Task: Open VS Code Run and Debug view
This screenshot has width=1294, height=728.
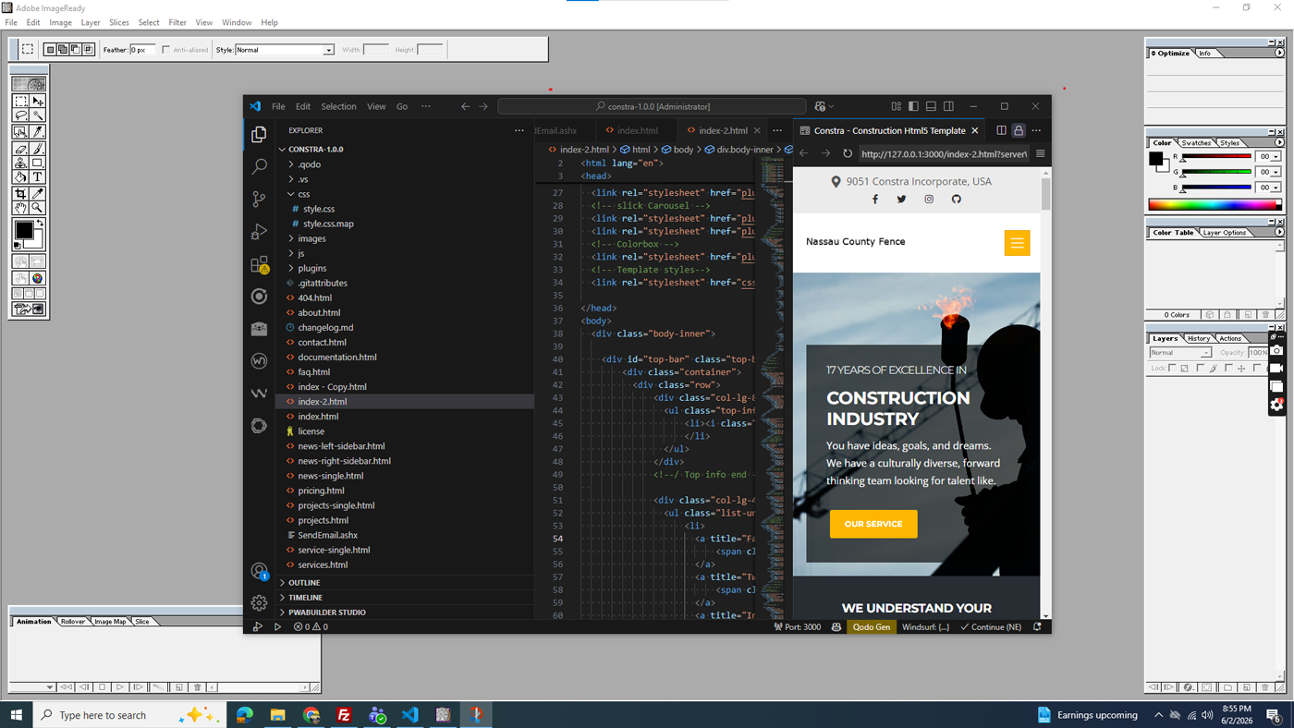Action: click(259, 231)
